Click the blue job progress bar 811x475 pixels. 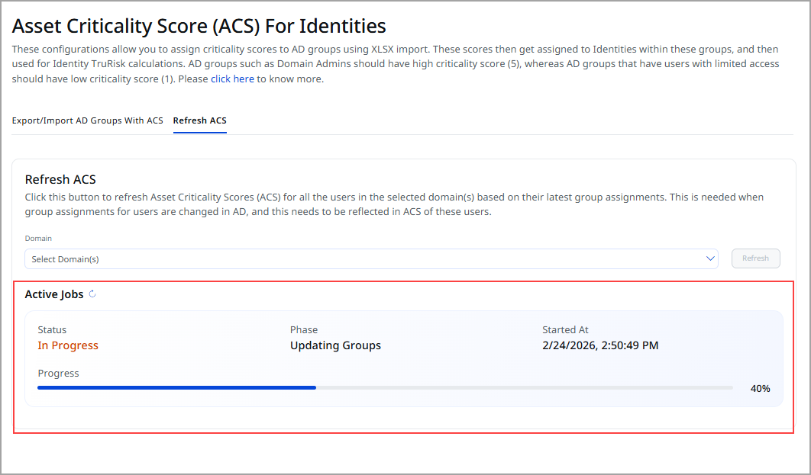point(176,388)
